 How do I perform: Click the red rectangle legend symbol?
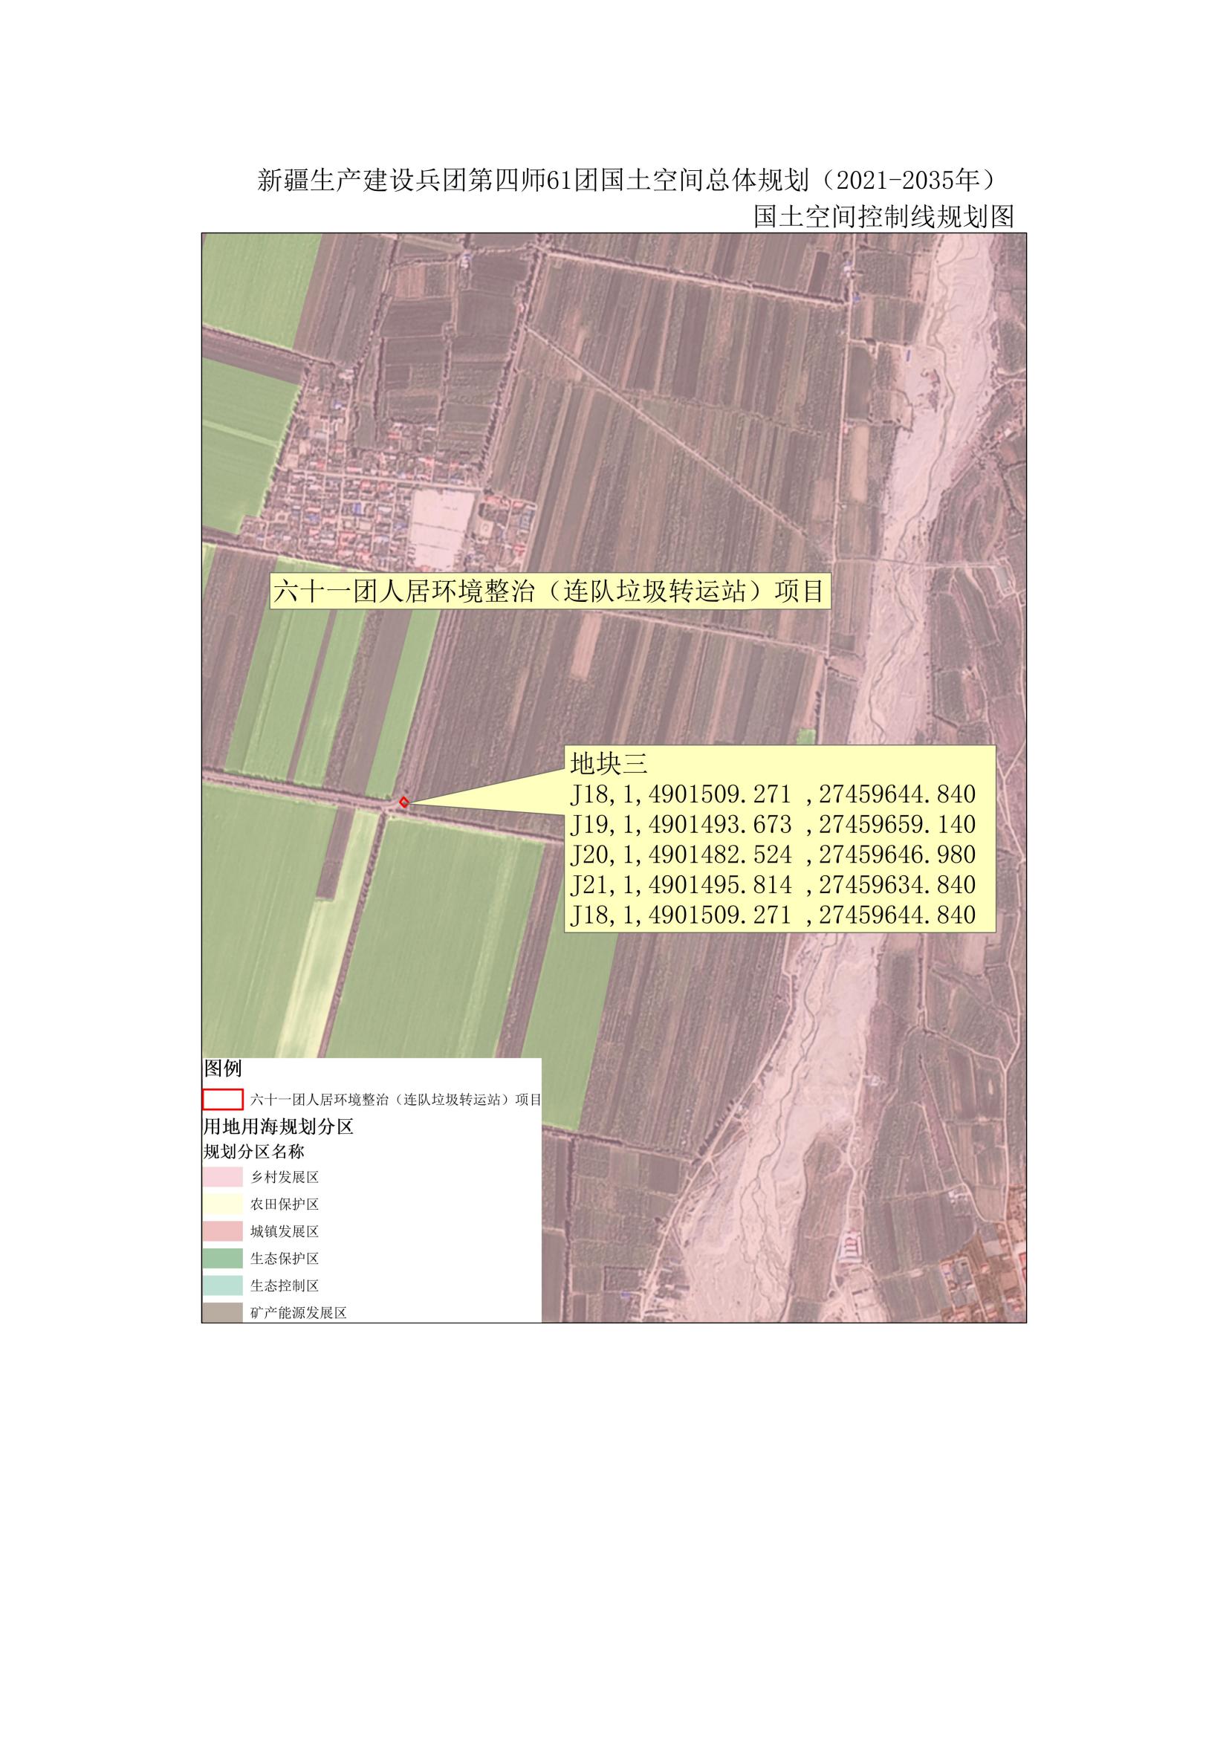click(x=222, y=1099)
